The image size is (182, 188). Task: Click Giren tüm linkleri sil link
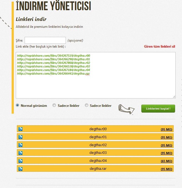point(160,47)
